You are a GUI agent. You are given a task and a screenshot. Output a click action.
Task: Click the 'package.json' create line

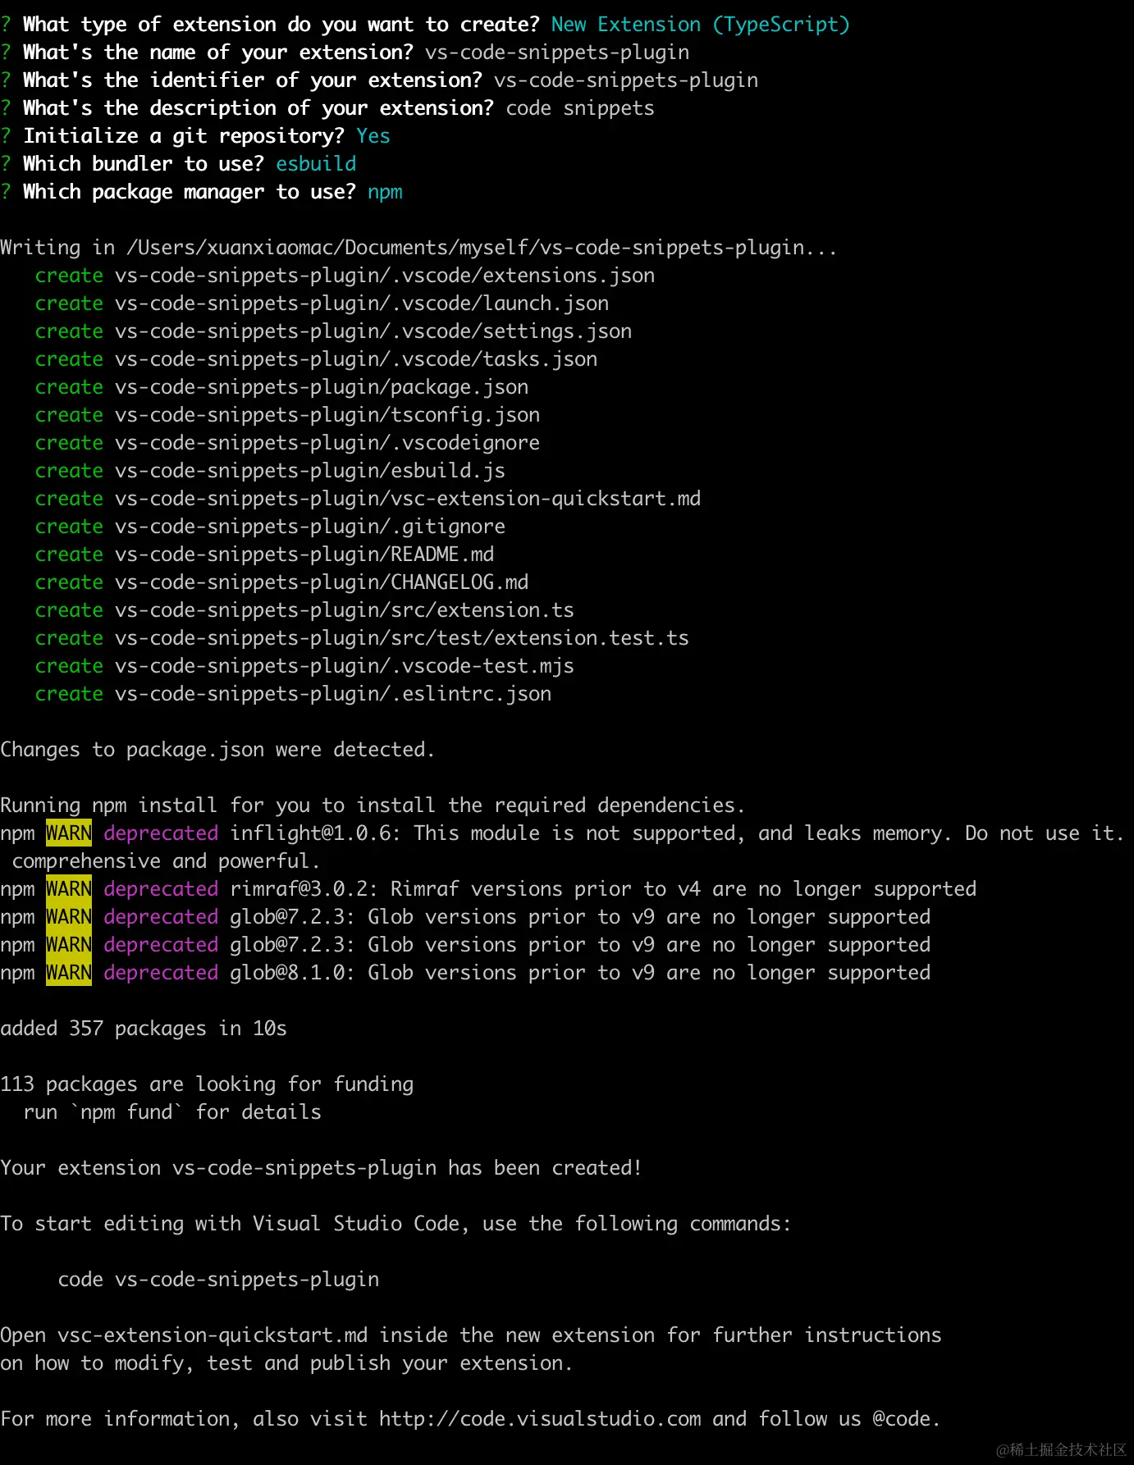point(281,387)
